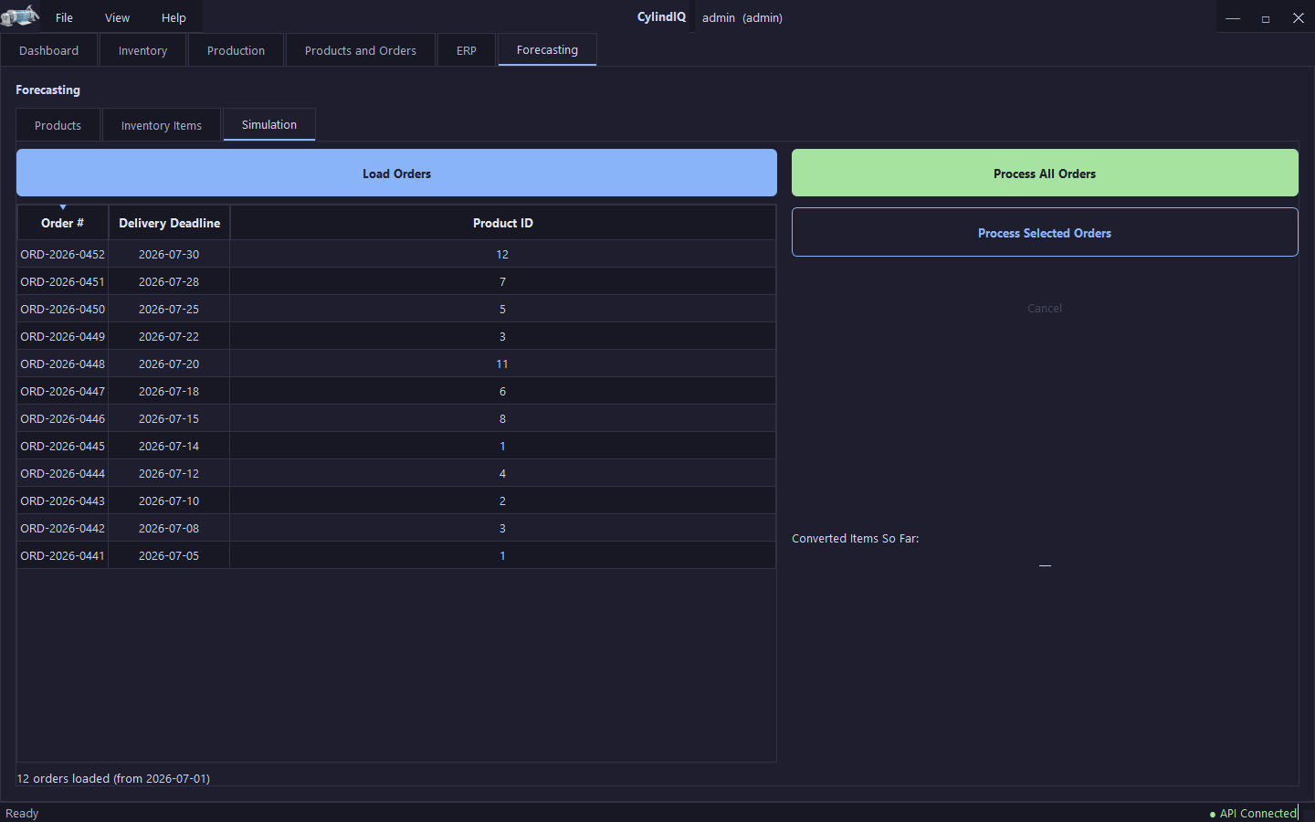Open the File menu
This screenshot has height=822, width=1315.
pyautogui.click(x=64, y=17)
